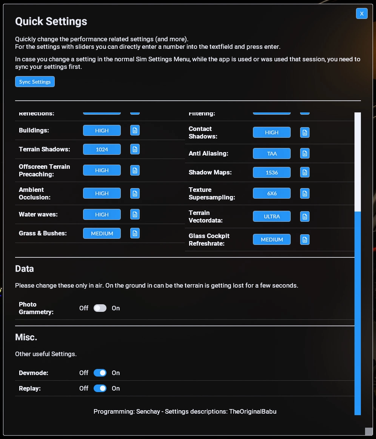
Task: Click the Sync Settings button
Action: coord(35,81)
